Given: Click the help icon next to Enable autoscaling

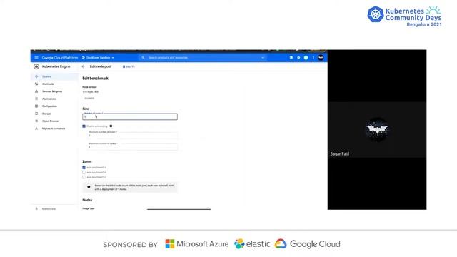Looking at the screenshot, I should [x=111, y=126].
